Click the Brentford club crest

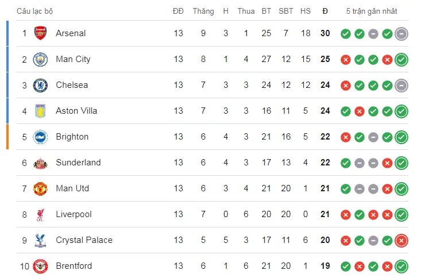coord(40,266)
